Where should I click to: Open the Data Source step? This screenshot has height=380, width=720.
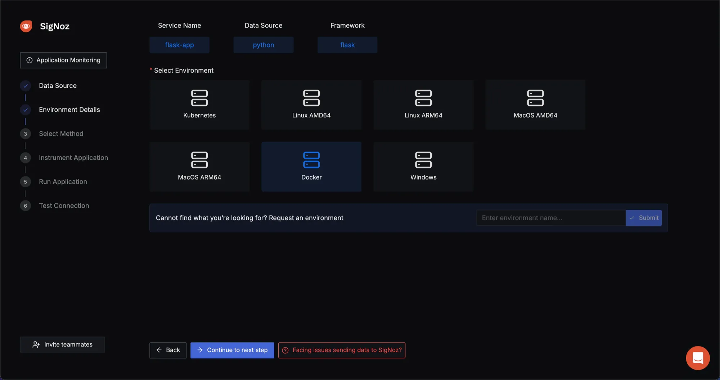pos(58,86)
